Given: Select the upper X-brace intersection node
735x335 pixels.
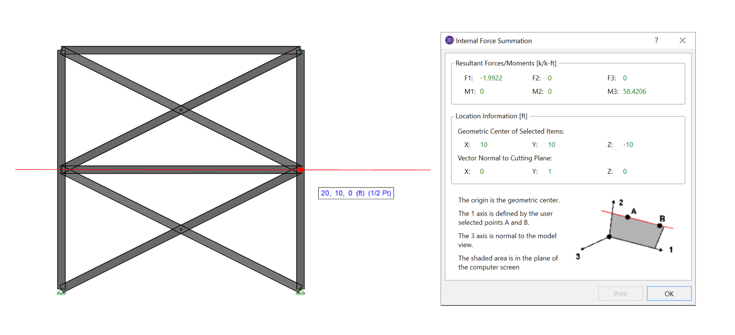Looking at the screenshot, I should (181, 110).
